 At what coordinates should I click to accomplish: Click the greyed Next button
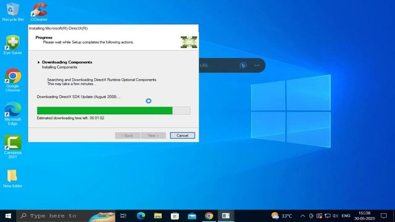pyautogui.click(x=153, y=136)
